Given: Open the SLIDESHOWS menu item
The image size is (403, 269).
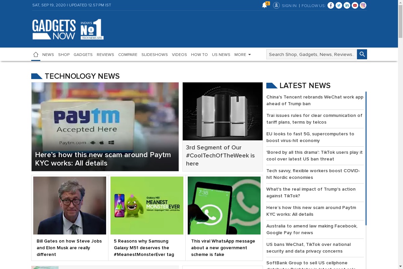Looking at the screenshot, I should tap(154, 55).
